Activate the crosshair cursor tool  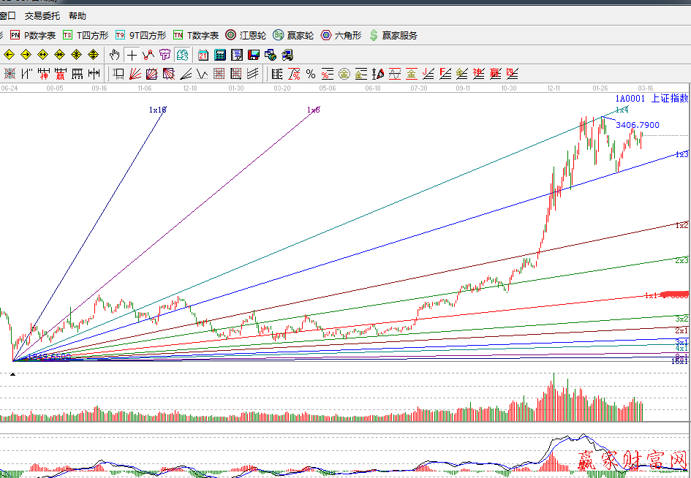[132, 55]
